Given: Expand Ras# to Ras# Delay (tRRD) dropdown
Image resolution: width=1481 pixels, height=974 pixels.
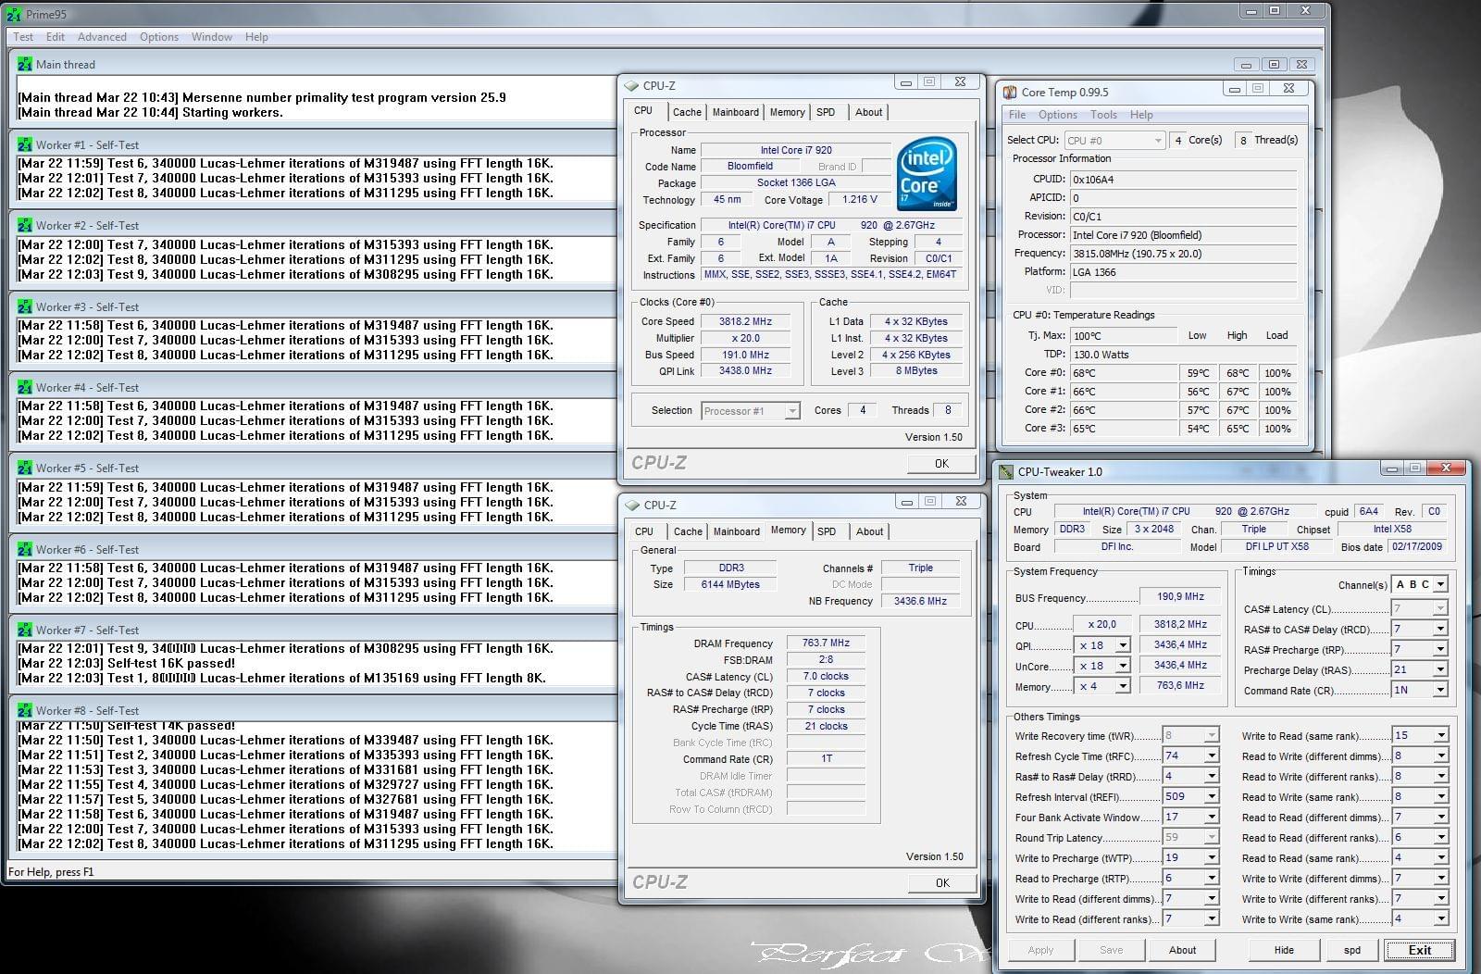Looking at the screenshot, I should [1212, 776].
